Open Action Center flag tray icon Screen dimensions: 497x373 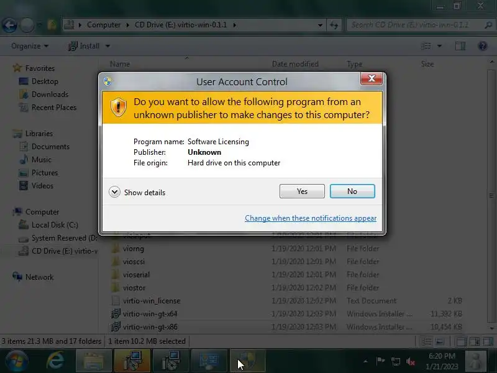[x=380, y=361]
